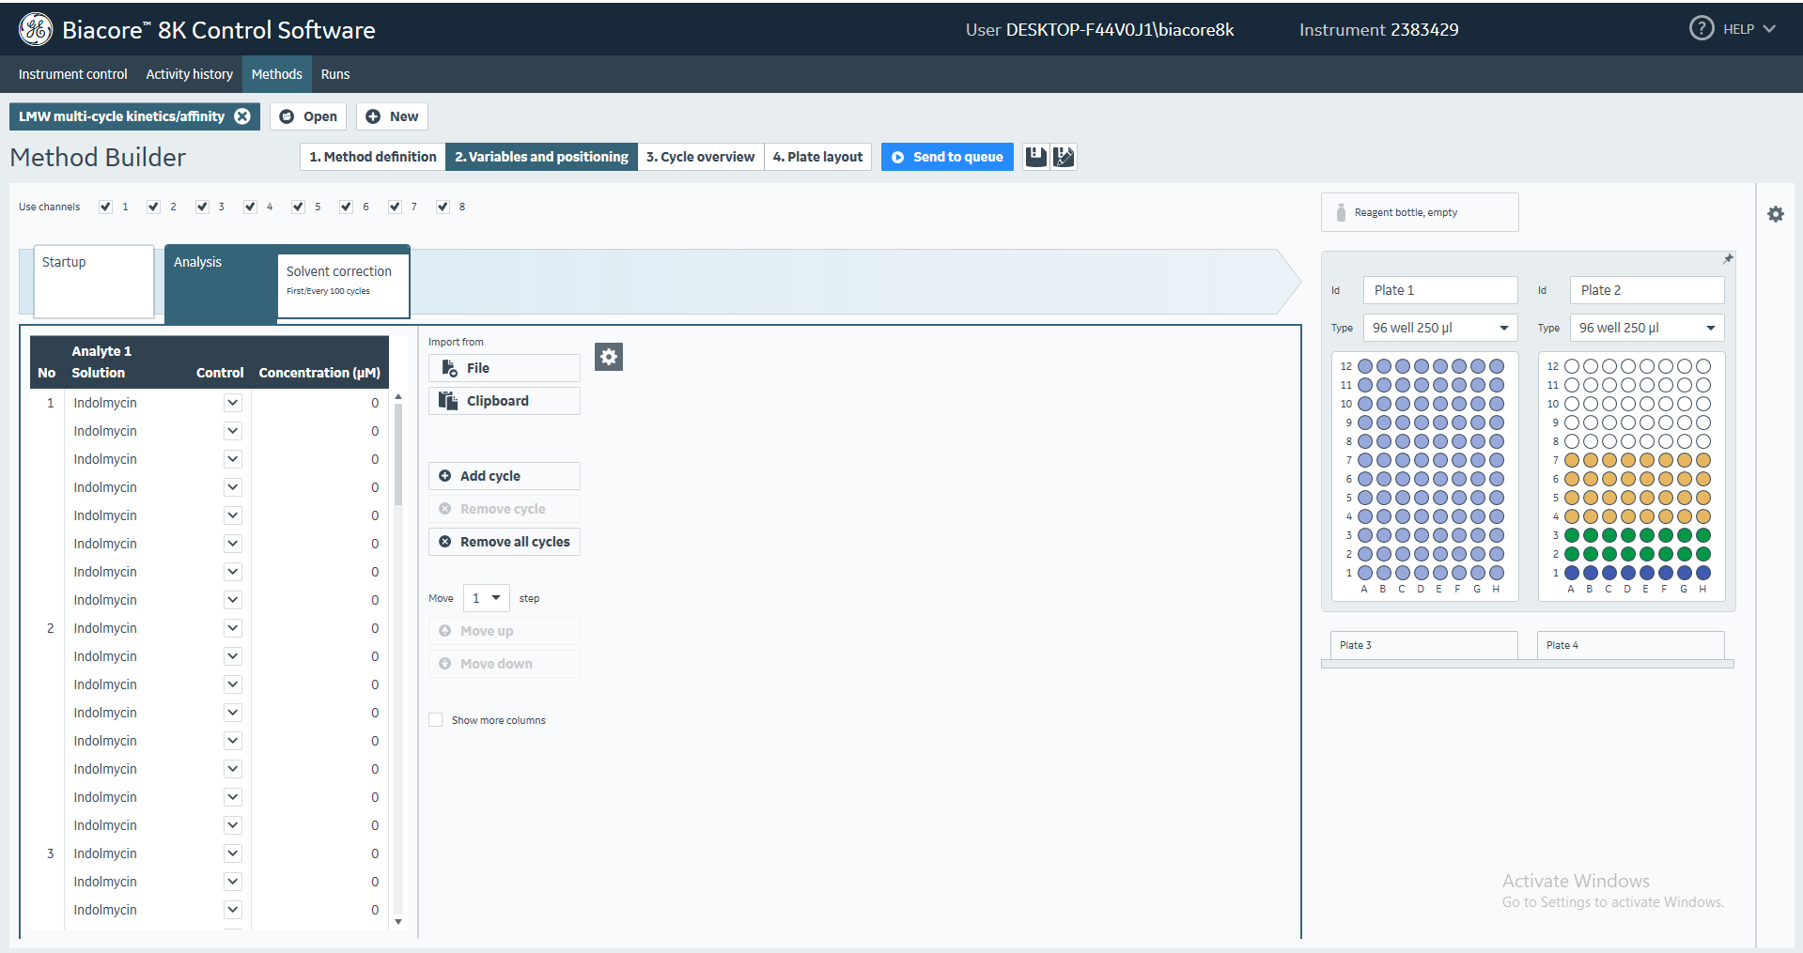The width and height of the screenshot is (1803, 953).
Task: Enable Show more columns checkbox
Action: click(436, 720)
